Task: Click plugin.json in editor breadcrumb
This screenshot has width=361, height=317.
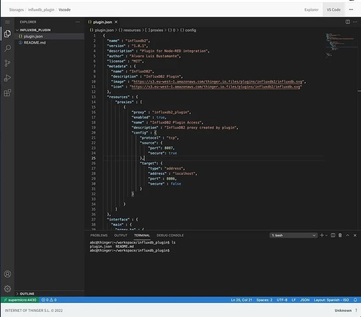Action: click(104, 30)
